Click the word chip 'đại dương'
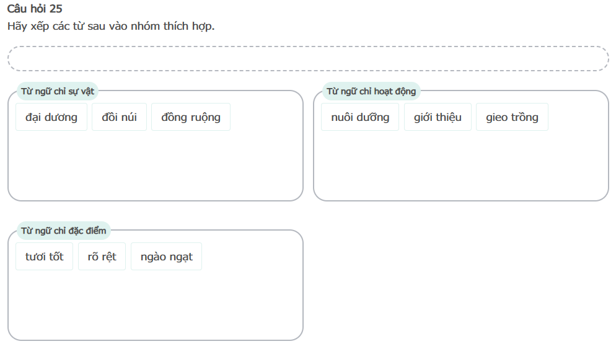 click(51, 117)
